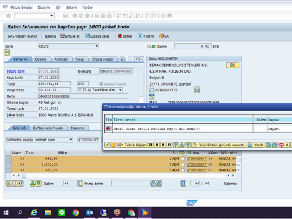Switch to the Stopaj vergisi tab
This screenshot has height=219, width=292.
pos(103,59)
